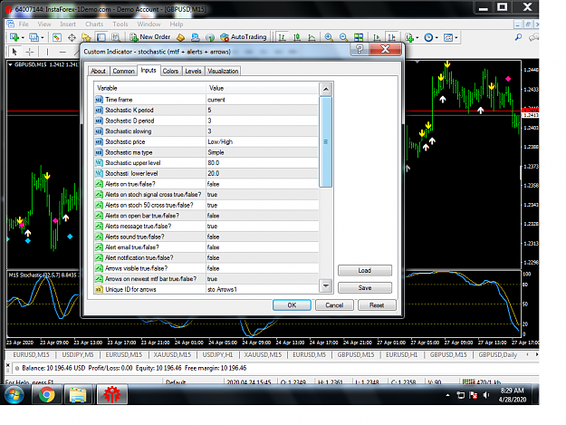The height and width of the screenshot is (425, 566).
Task: Expand the Templates dropdown arrow
Action: pos(456,37)
